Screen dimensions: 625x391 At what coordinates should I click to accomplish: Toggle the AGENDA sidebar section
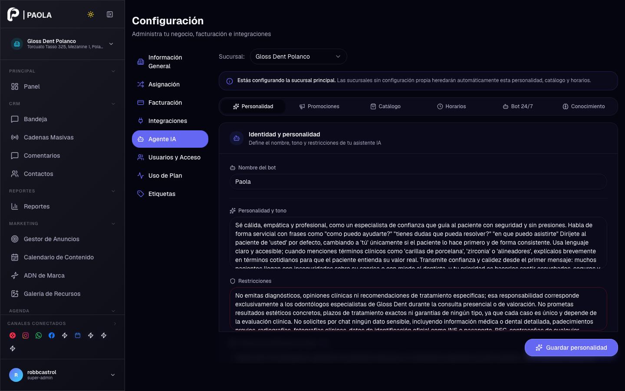(x=113, y=311)
